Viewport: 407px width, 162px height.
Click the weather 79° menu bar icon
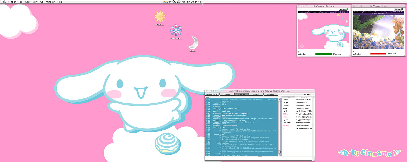pyautogui.click(x=167, y=2)
